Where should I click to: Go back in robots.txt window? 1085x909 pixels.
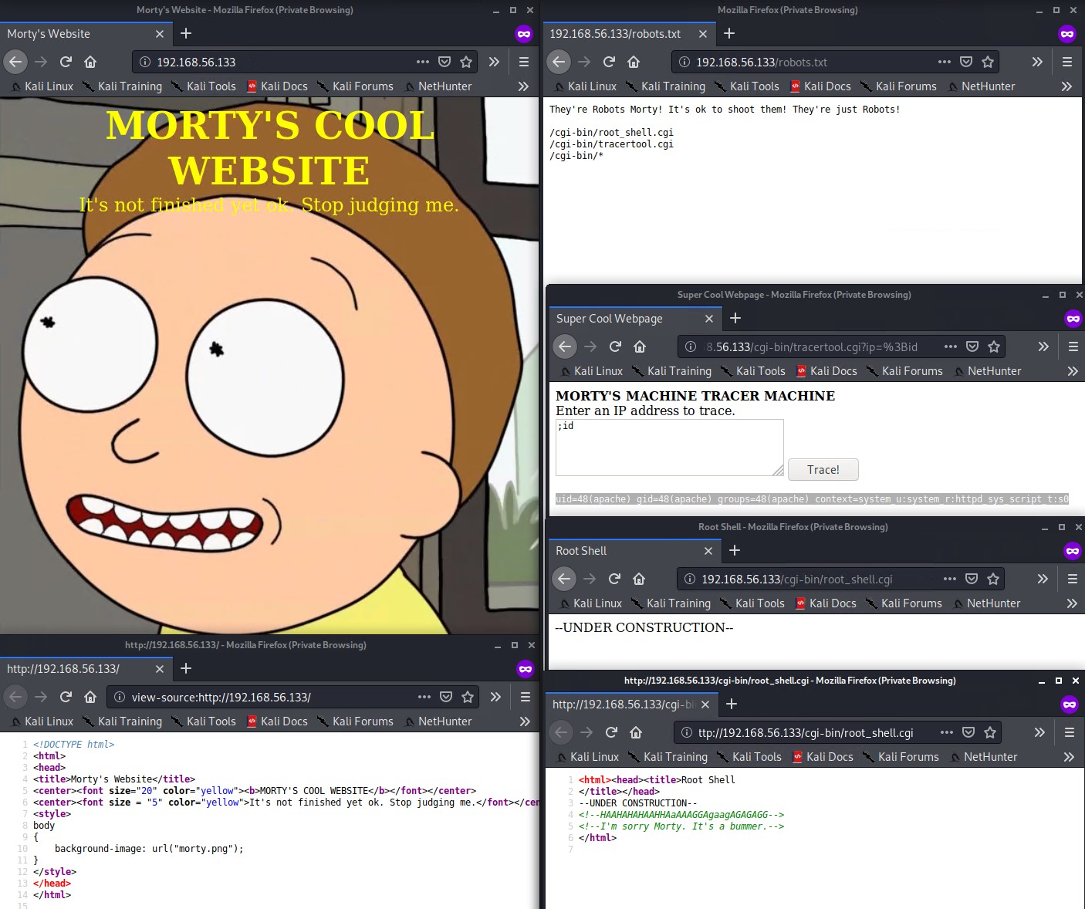(x=559, y=62)
